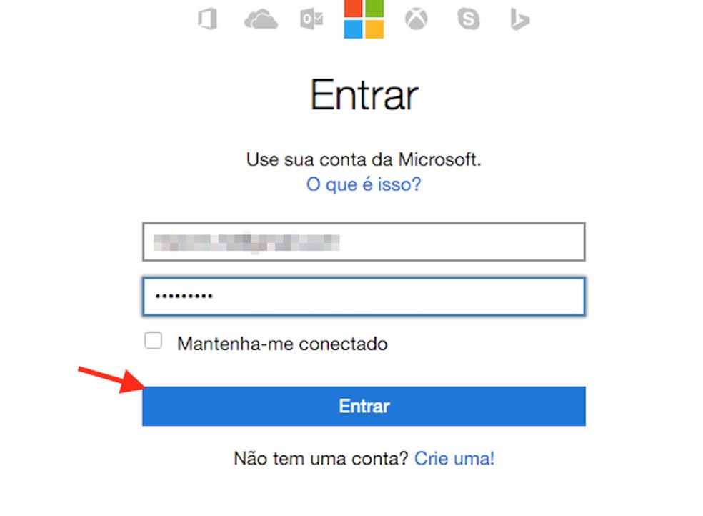Image resolution: width=703 pixels, height=516 pixels.
Task: Open Skype via the S icon
Action: pyautogui.click(x=468, y=19)
